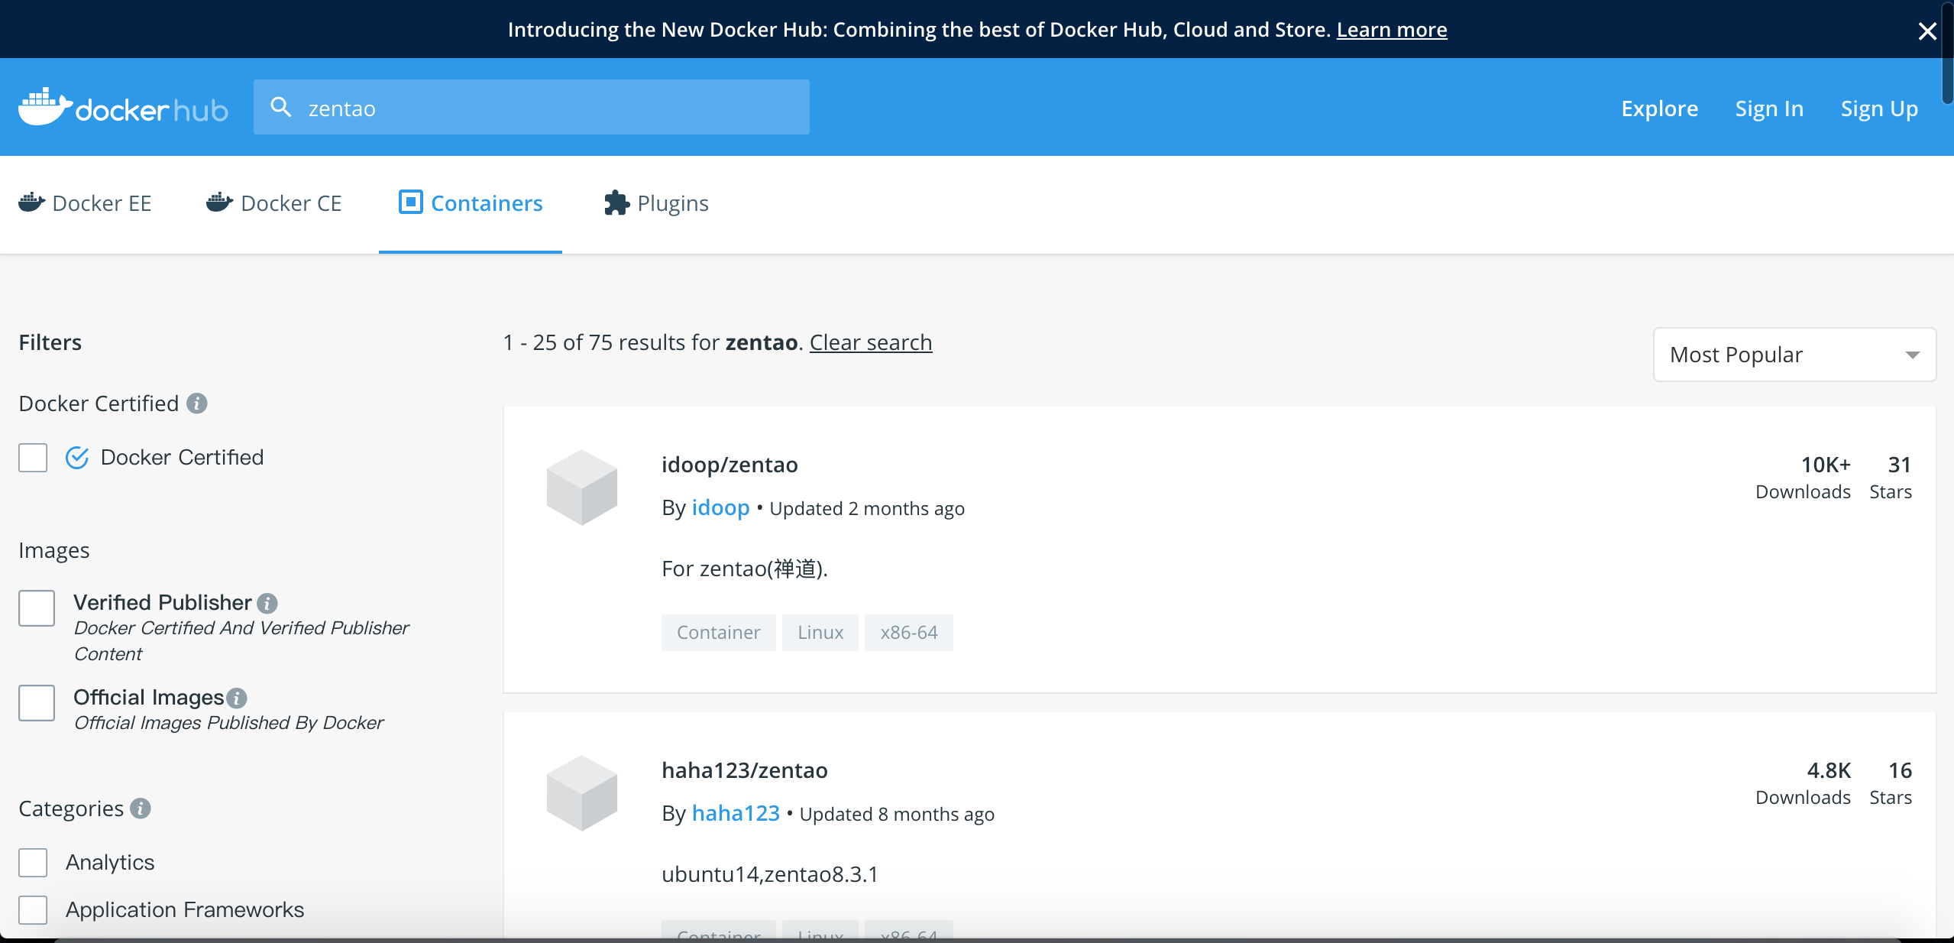
Task: Check the Official Images filter
Action: pyautogui.click(x=37, y=703)
